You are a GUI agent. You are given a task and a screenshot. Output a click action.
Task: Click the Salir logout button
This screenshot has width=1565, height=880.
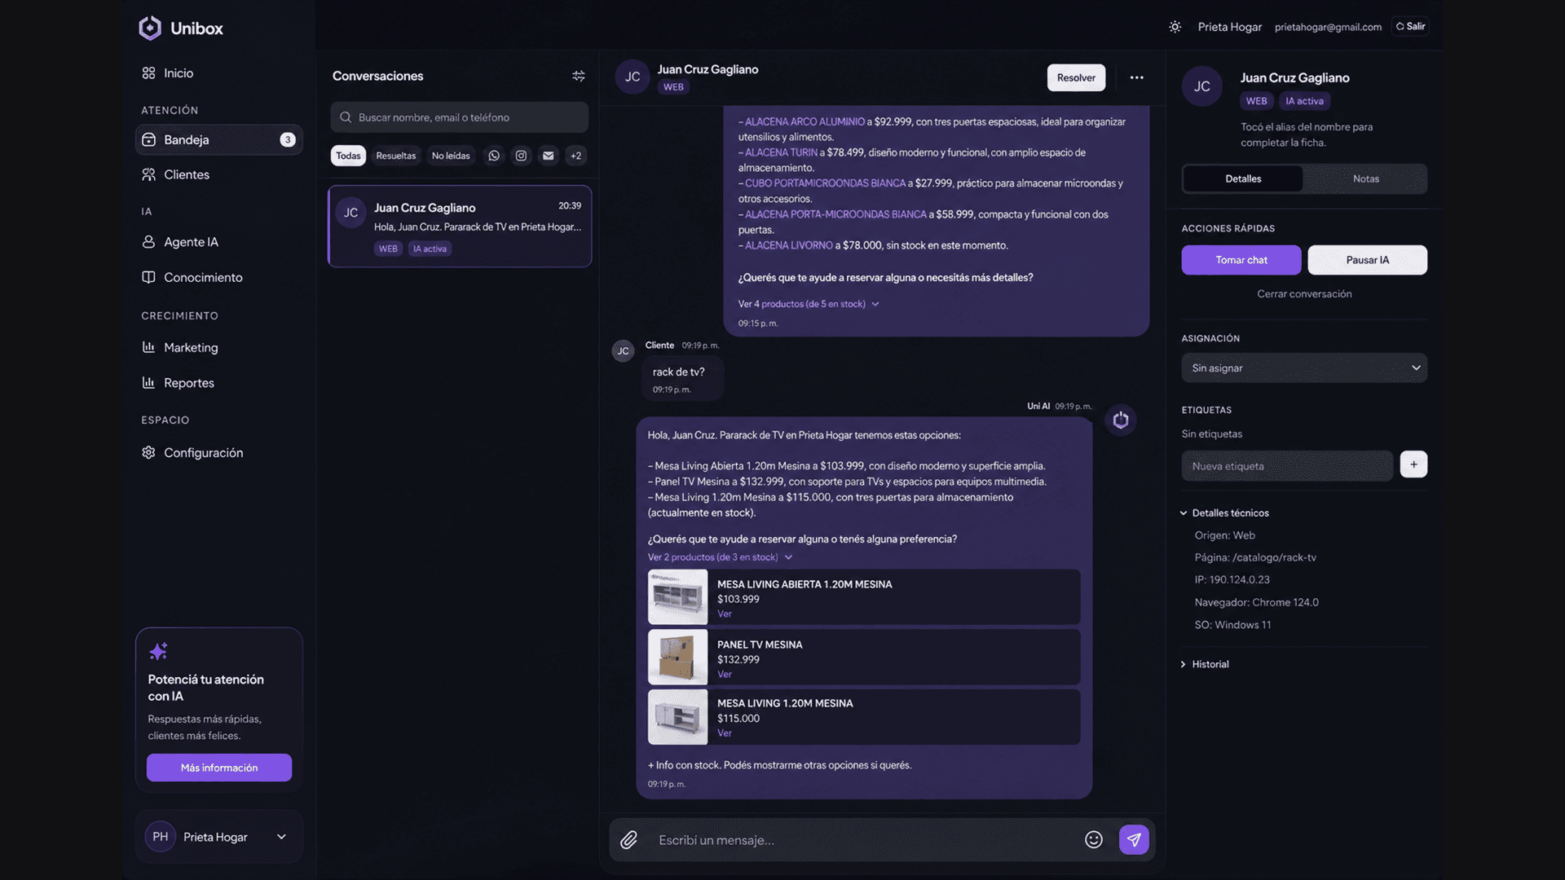coord(1410,27)
